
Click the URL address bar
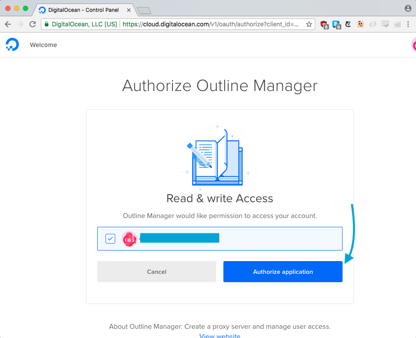click(211, 24)
